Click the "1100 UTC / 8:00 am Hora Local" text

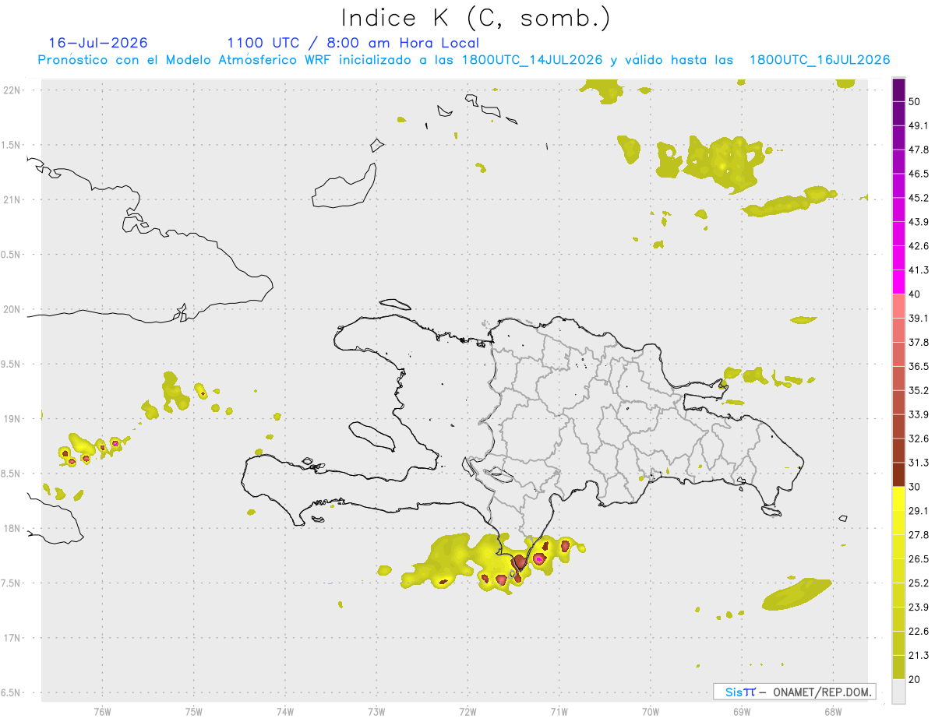353,43
